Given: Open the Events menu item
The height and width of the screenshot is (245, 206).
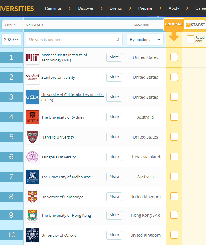Looking at the screenshot, I should [116, 8].
